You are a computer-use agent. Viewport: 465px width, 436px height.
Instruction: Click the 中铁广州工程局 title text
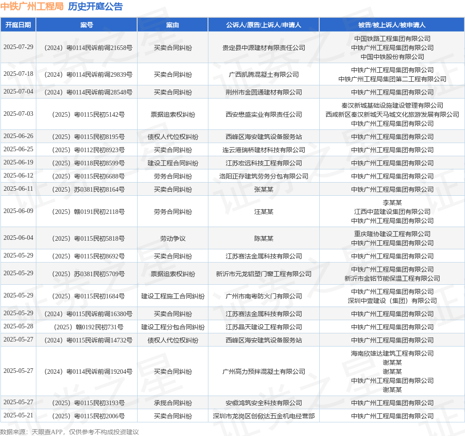point(32,6)
